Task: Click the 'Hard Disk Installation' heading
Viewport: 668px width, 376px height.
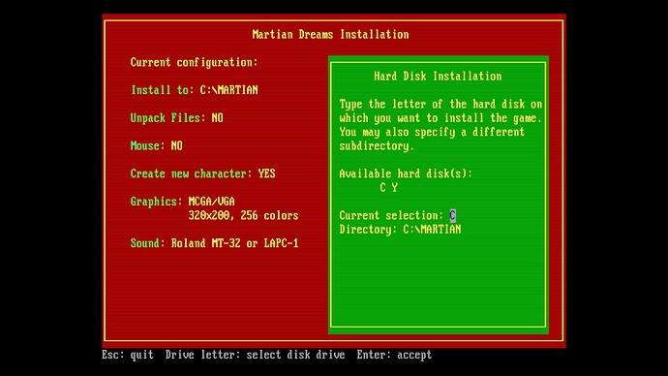Action: (x=438, y=77)
